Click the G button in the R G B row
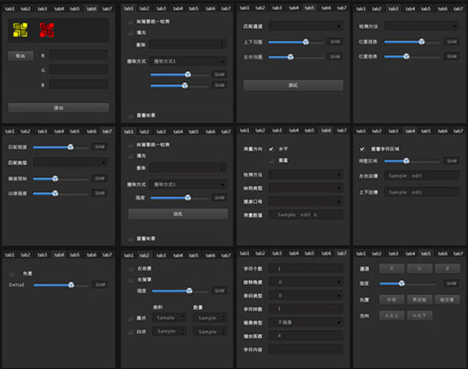The image size is (468, 369). (420, 268)
